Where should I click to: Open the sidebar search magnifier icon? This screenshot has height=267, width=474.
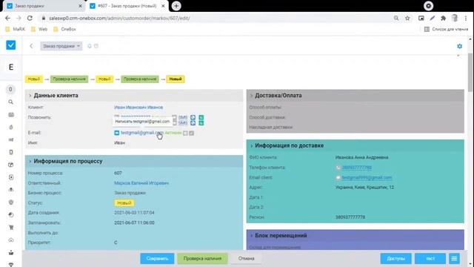tap(11, 102)
